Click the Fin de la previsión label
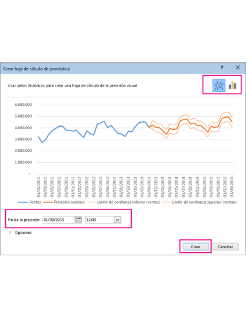The width and height of the screenshot is (246, 318). 24,220
